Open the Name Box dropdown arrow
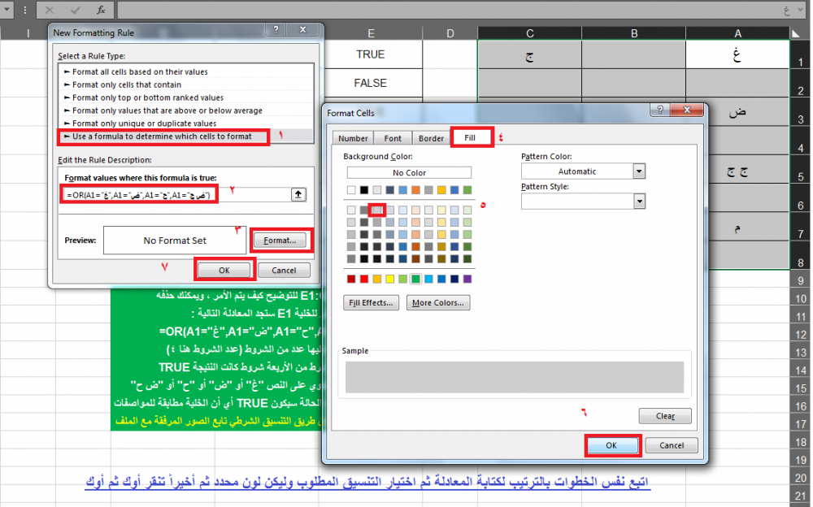The width and height of the screenshot is (813, 507). pos(7,10)
